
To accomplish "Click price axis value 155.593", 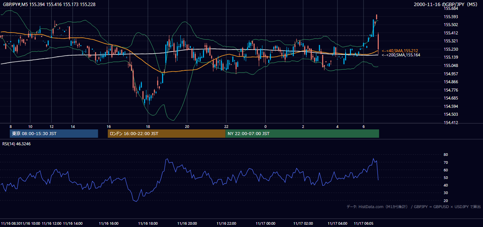I will pos(450,17).
